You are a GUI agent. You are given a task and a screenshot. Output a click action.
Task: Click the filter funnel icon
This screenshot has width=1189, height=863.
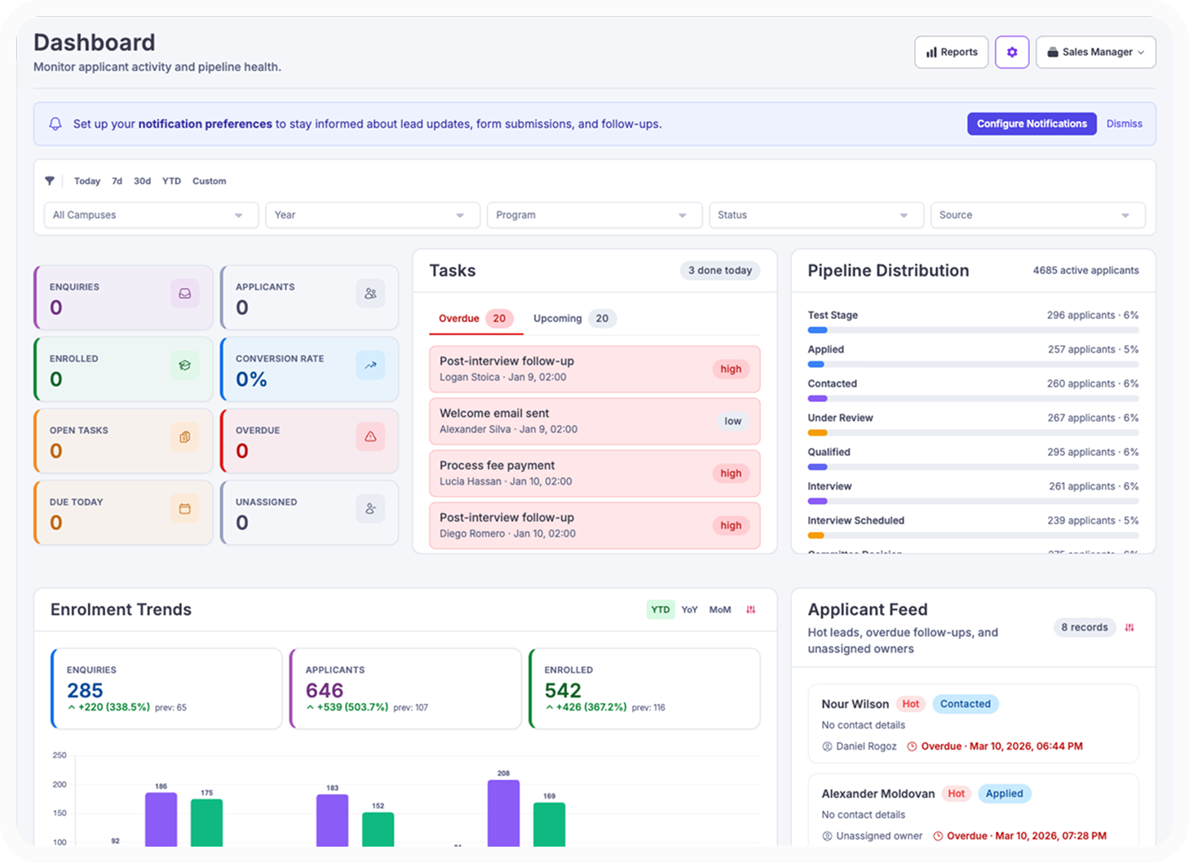pos(50,181)
